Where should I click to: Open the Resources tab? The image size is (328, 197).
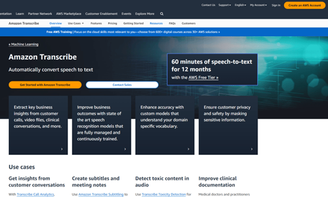pyautogui.click(x=156, y=23)
